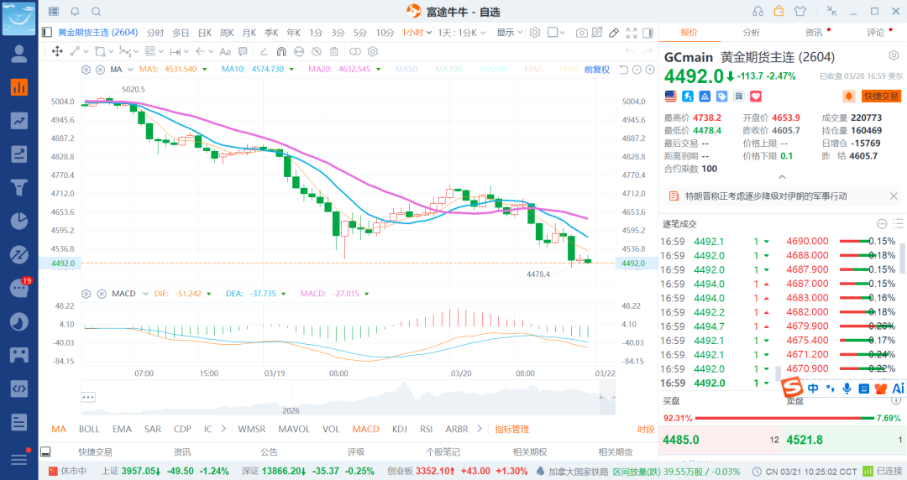Expand chart to fullscreen

tap(632, 33)
